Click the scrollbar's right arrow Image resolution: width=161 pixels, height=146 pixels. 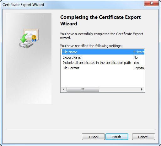142,89
